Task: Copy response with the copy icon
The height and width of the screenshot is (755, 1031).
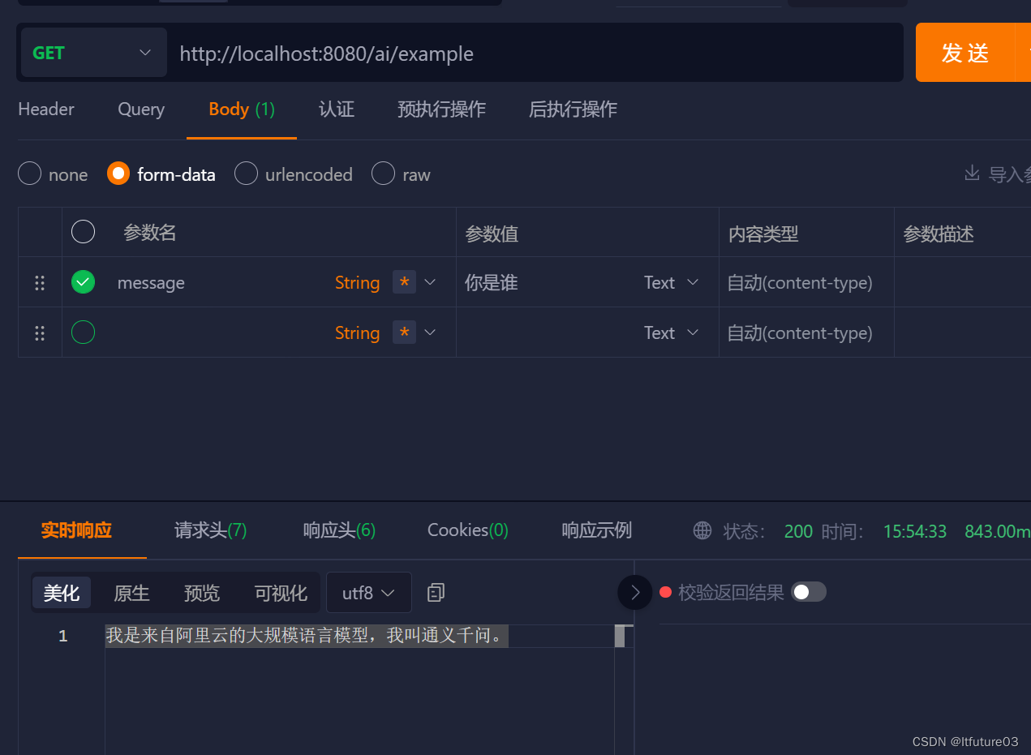Action: click(436, 593)
